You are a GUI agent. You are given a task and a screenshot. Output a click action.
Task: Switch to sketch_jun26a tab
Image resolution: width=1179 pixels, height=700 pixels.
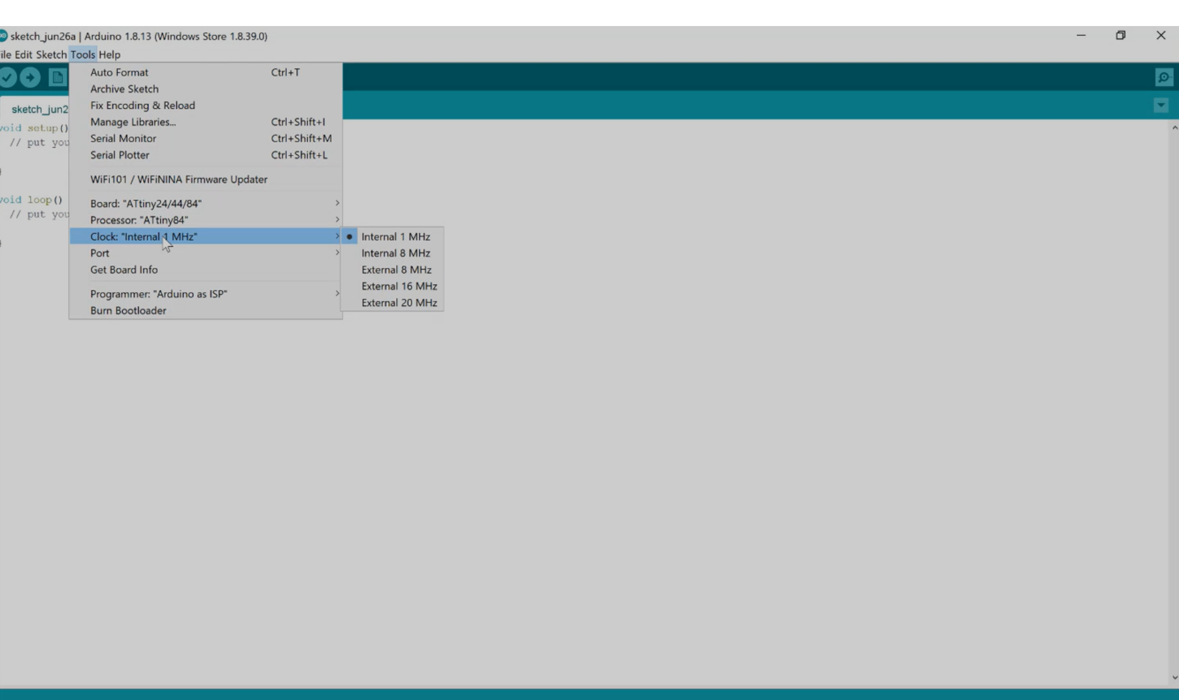tap(38, 109)
